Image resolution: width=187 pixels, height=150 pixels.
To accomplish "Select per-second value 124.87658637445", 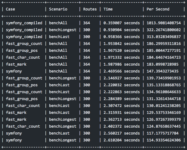I will click(x=164, y=126).
